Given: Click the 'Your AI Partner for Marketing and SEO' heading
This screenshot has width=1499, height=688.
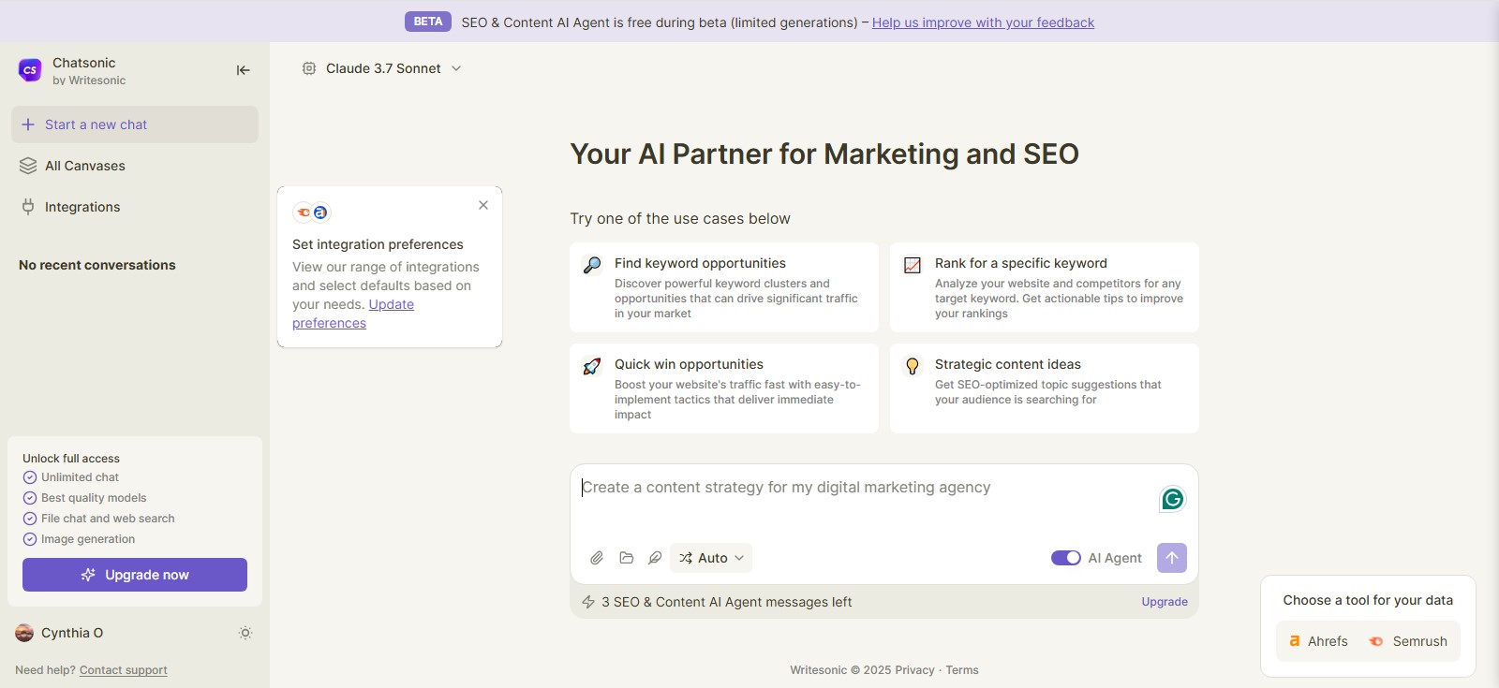Looking at the screenshot, I should (x=824, y=154).
